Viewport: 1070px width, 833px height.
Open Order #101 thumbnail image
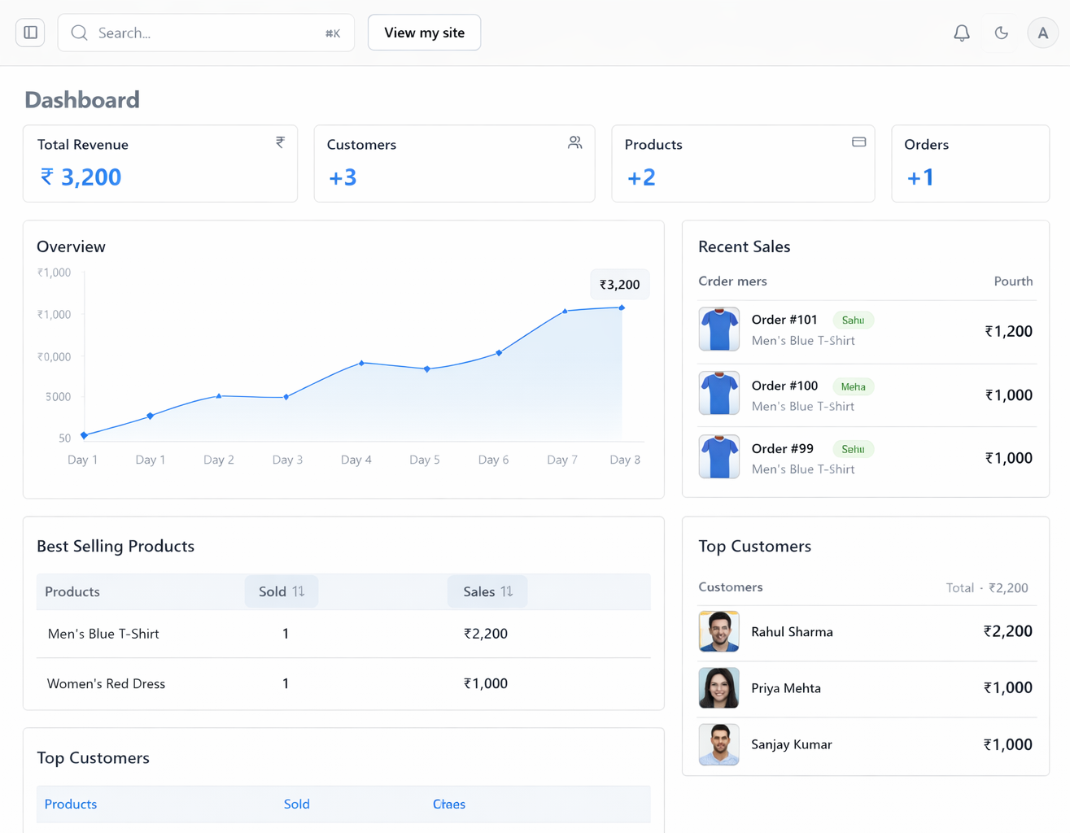(x=718, y=329)
